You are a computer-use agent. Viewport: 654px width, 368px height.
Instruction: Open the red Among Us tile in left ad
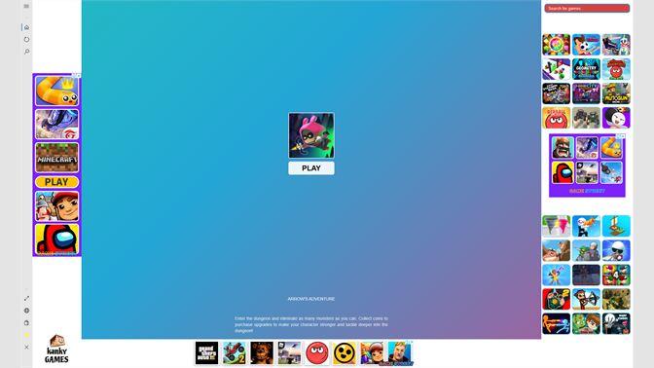(56, 239)
